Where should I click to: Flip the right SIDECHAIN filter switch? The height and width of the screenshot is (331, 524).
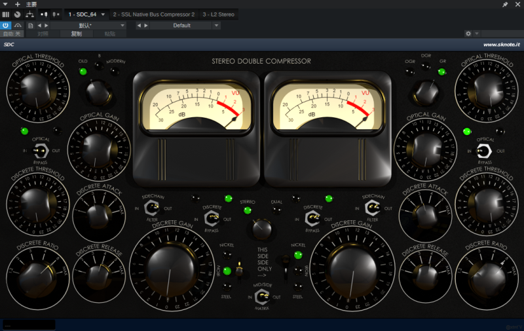pyautogui.click(x=373, y=208)
